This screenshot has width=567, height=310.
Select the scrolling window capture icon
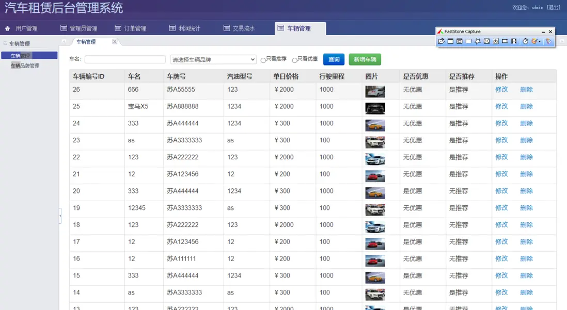[496, 41]
